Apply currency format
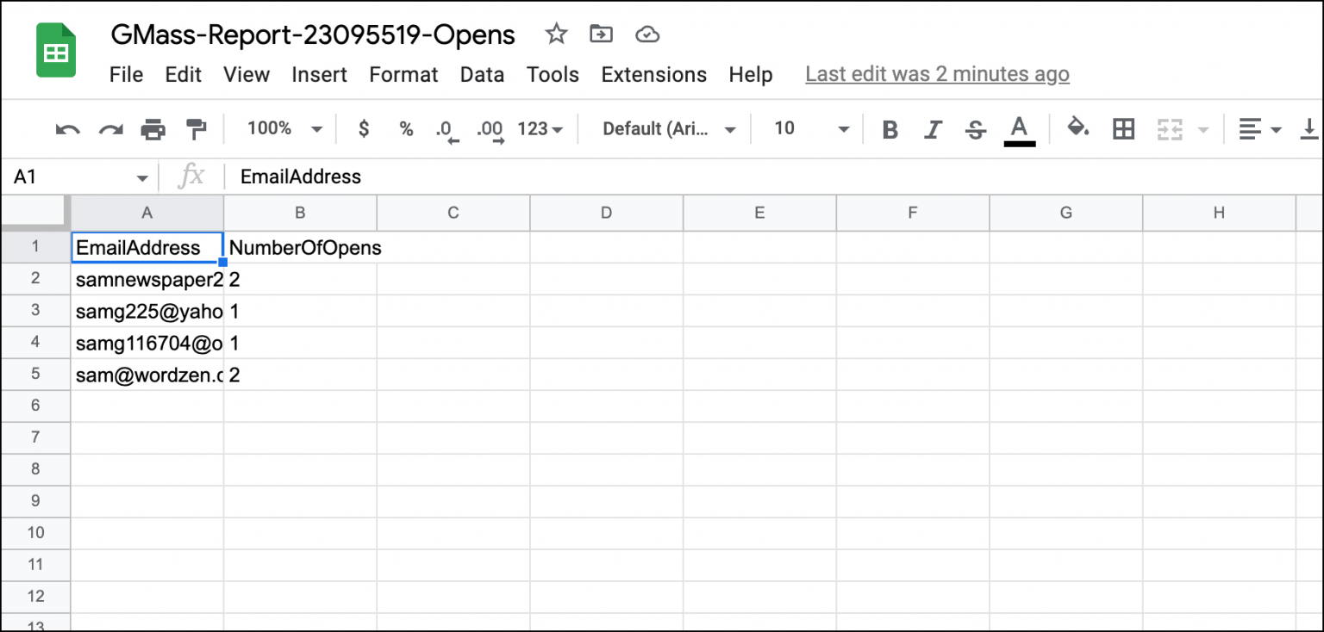1324x632 pixels. 363,128
